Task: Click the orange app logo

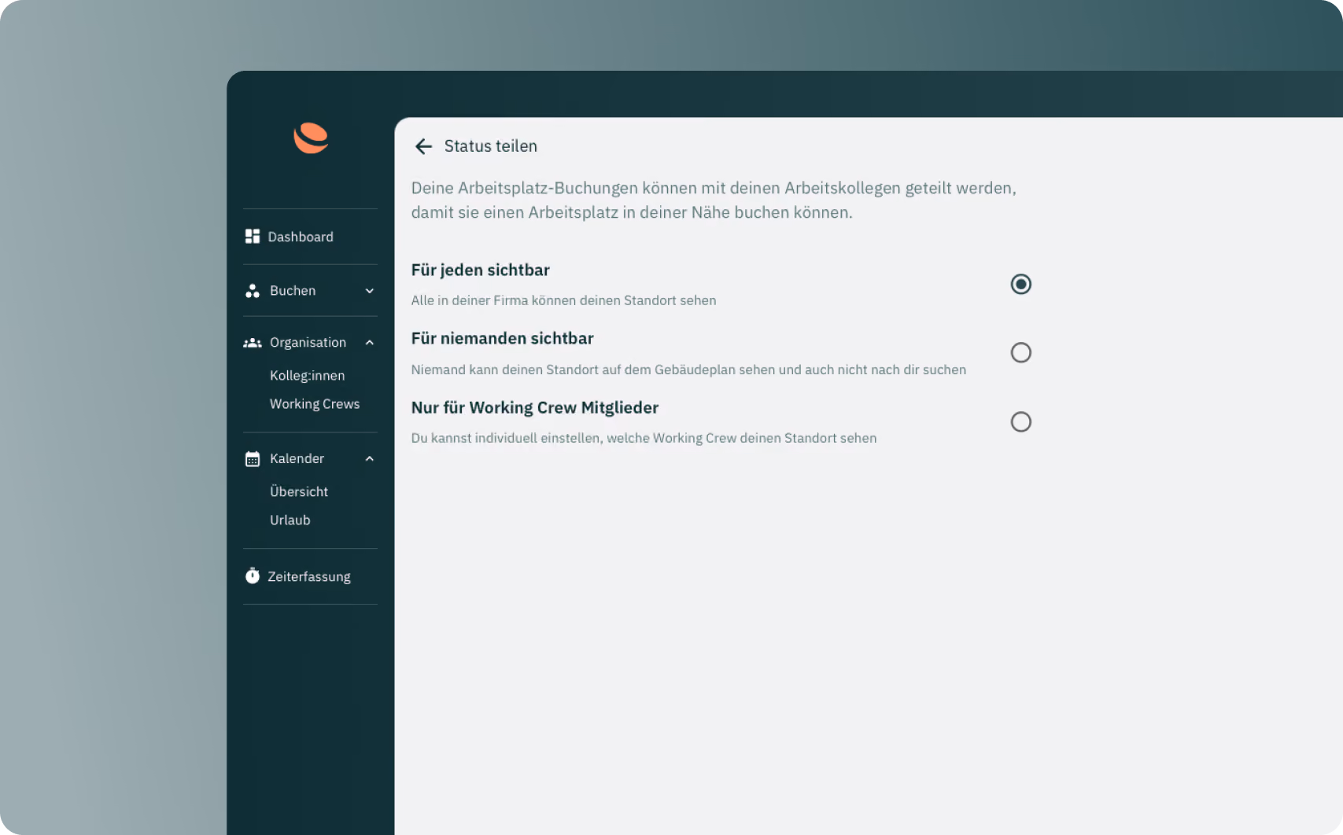Action: [311, 138]
